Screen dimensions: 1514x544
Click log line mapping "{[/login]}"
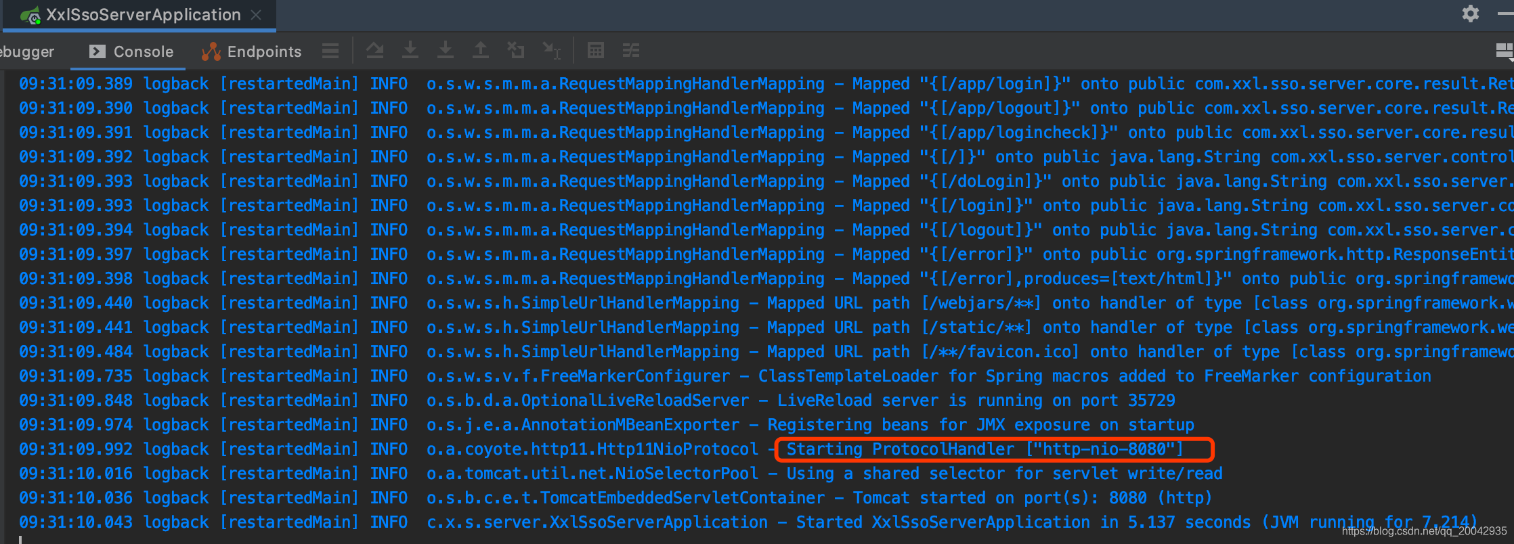[765, 206]
